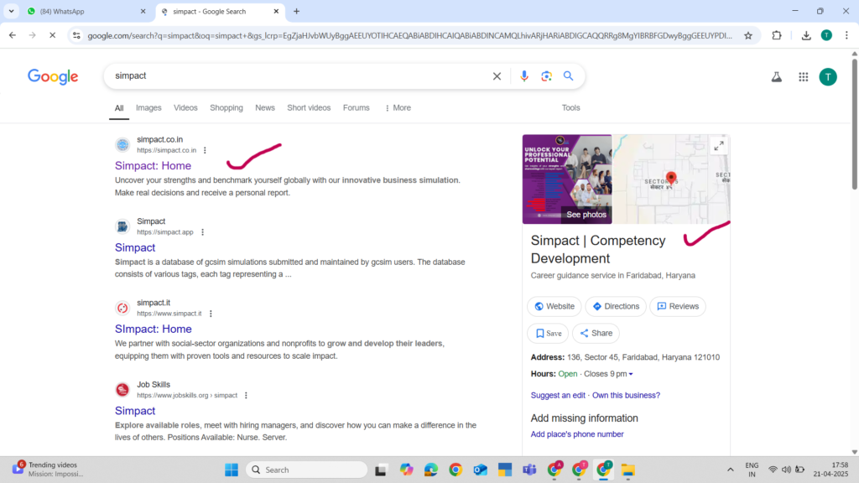Open Simpact gcsim database result link
This screenshot has height=483, width=859.
(135, 247)
